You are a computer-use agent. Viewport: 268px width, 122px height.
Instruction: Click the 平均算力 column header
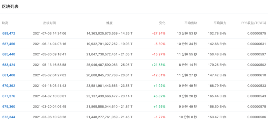click(x=220, y=23)
